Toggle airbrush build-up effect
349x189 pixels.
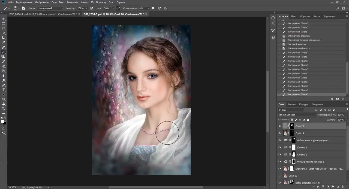[118, 8]
